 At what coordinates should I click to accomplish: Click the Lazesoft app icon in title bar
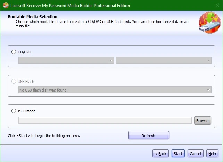click(6, 6)
